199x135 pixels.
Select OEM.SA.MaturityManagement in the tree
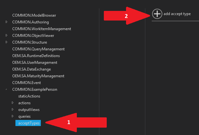tap(38, 76)
